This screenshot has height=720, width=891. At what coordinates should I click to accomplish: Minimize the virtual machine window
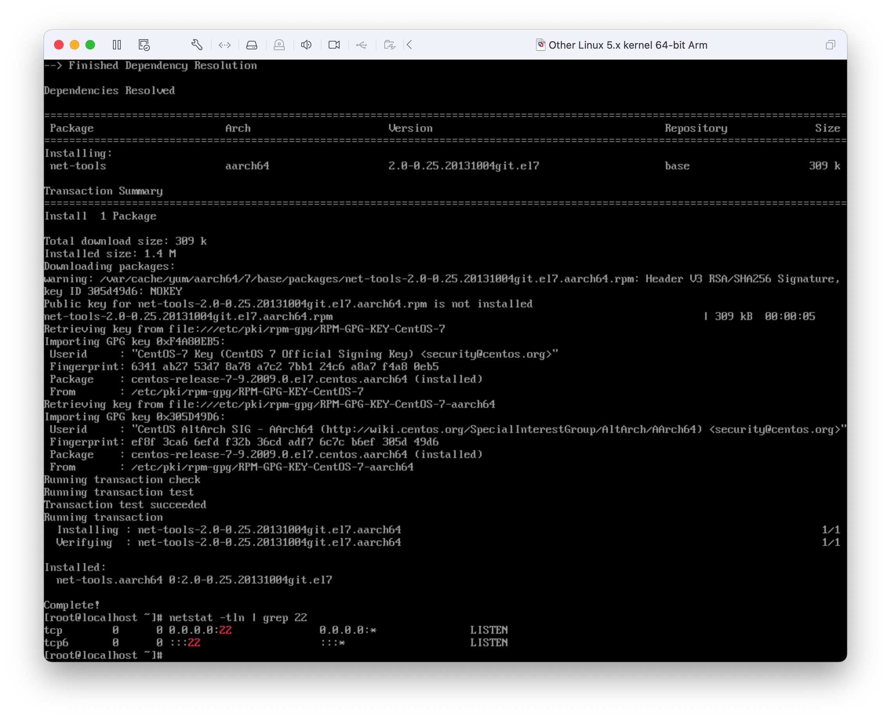pos(75,45)
